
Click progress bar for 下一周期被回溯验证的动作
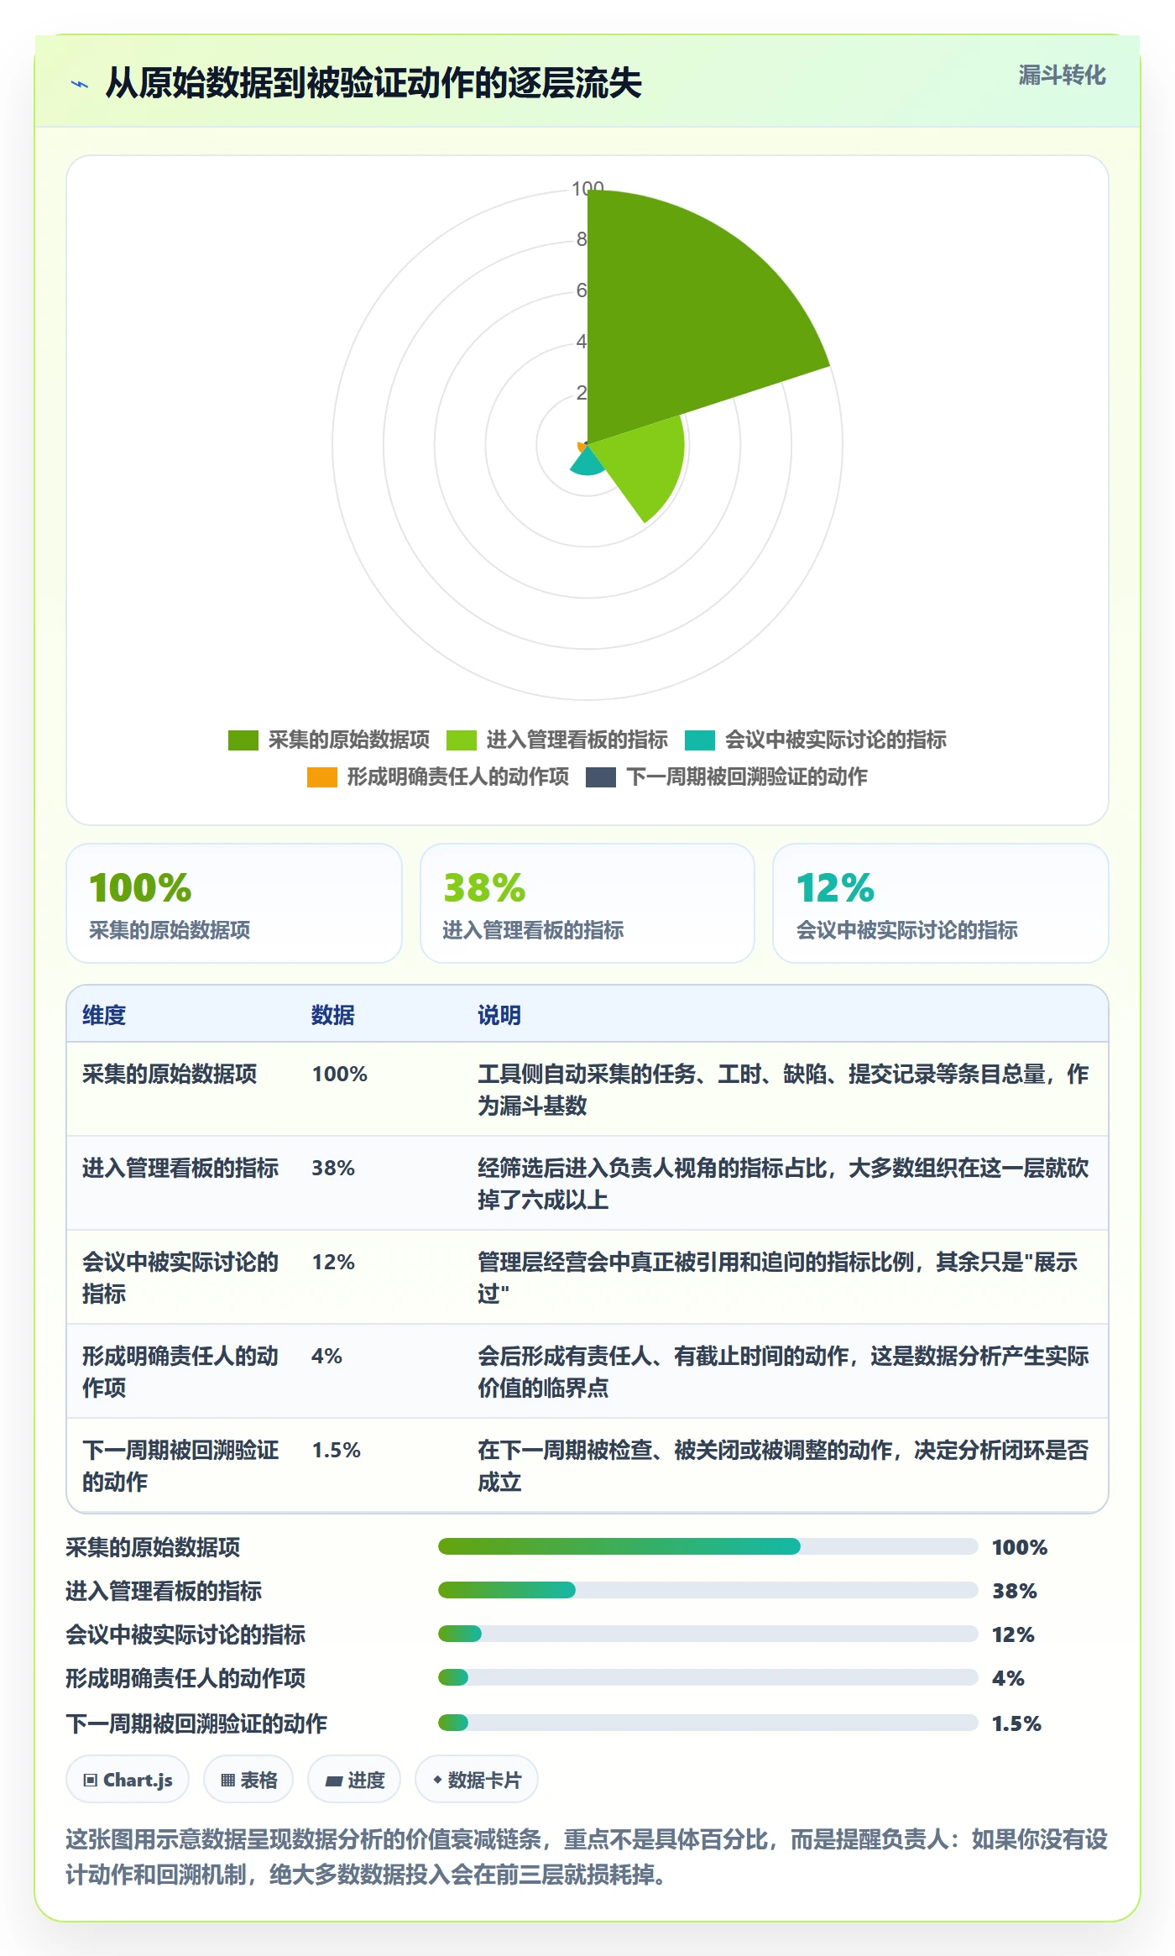tap(708, 1723)
